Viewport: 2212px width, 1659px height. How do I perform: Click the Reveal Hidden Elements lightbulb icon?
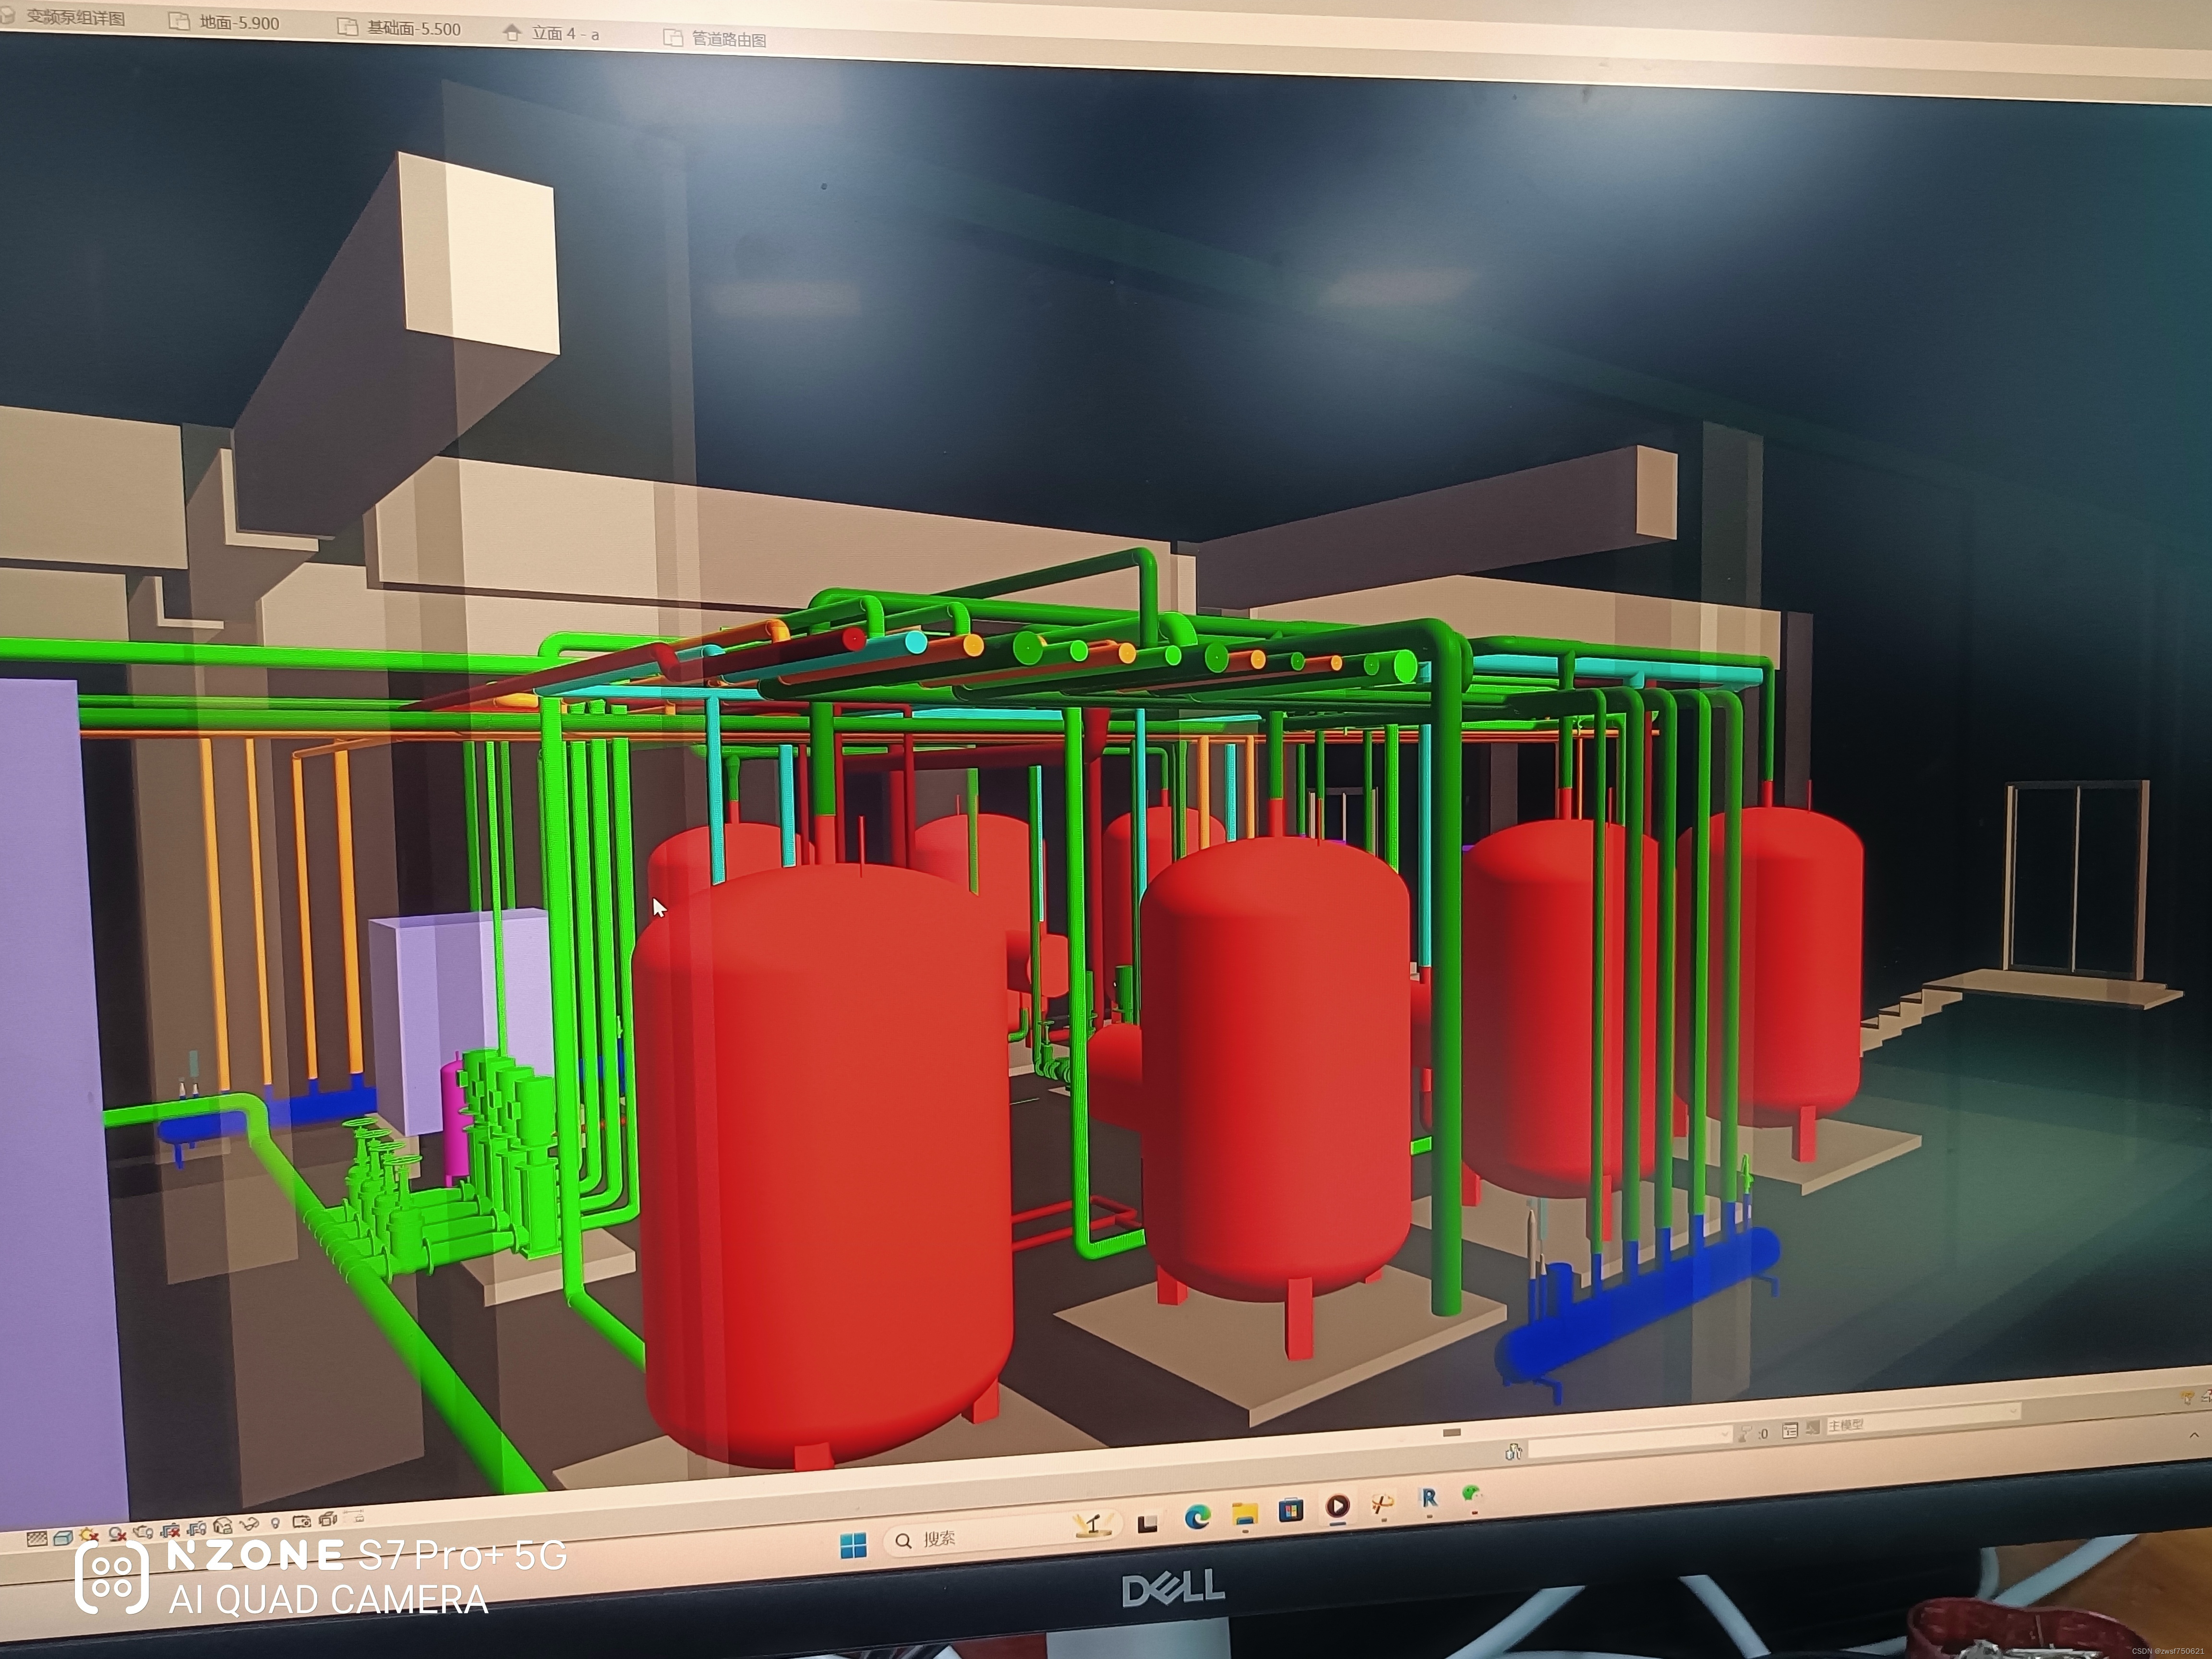point(275,1523)
